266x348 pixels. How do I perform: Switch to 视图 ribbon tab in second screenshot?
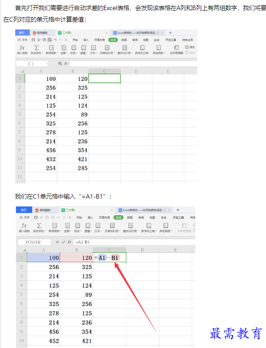coord(152,218)
